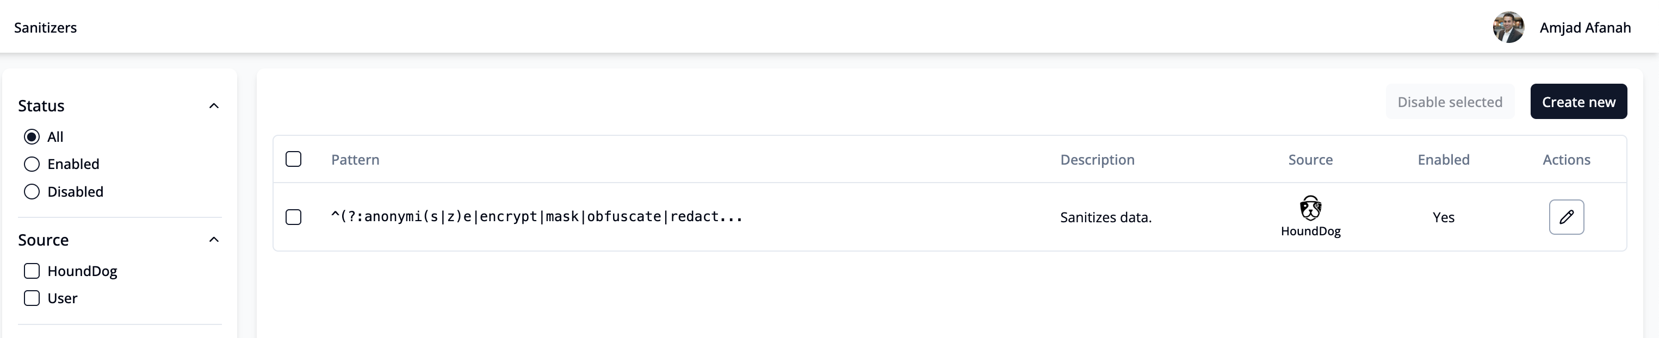Image resolution: width=1659 pixels, height=338 pixels.
Task: Click the Enabled column header
Action: pyautogui.click(x=1443, y=160)
